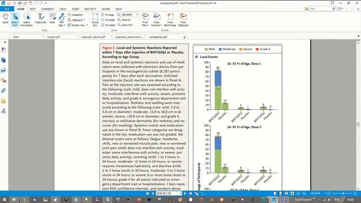Undo the last action

click(x=36, y=3)
